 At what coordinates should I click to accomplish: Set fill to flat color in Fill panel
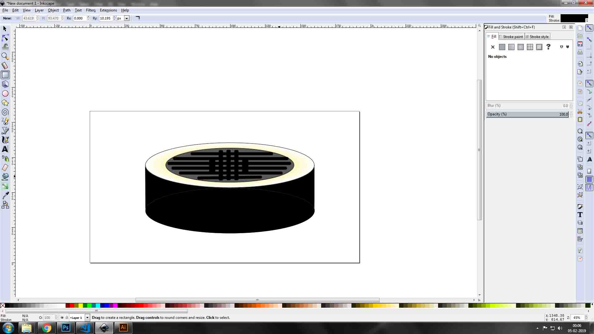pos(502,47)
